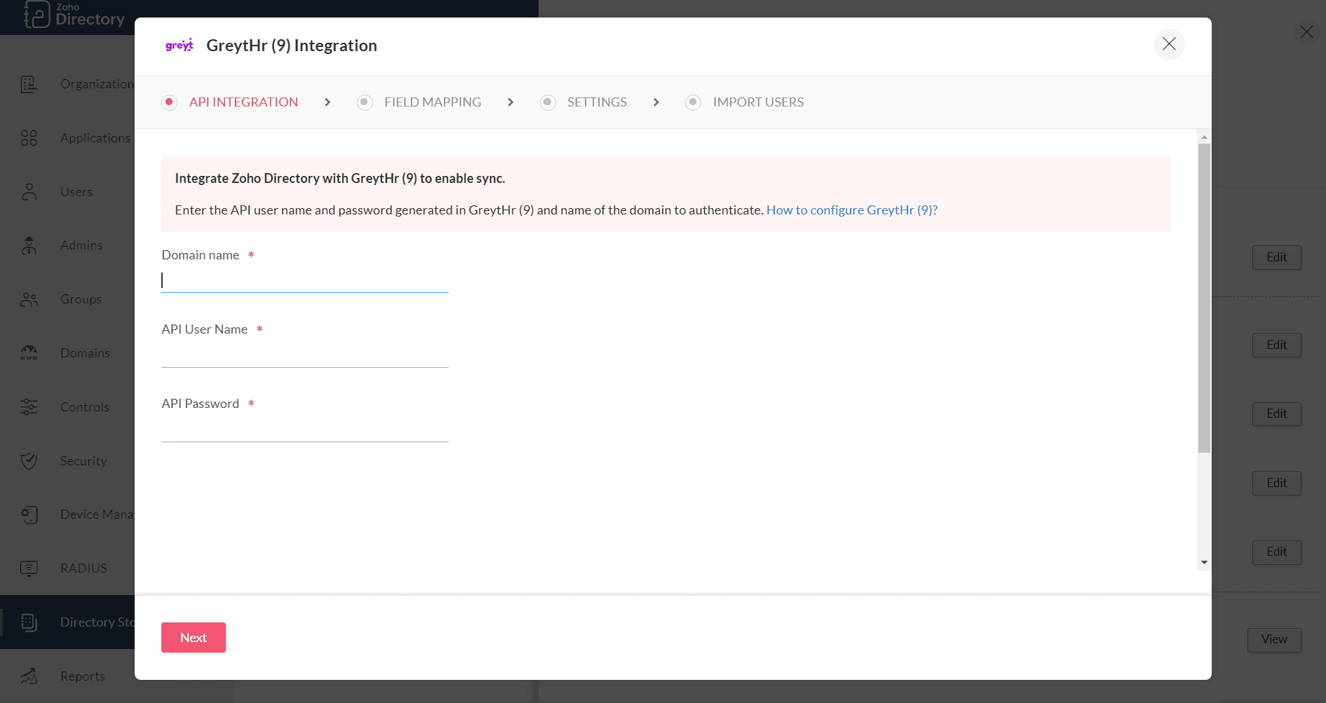
Task: Open Reports in the sidebar menu
Action: [x=83, y=676]
